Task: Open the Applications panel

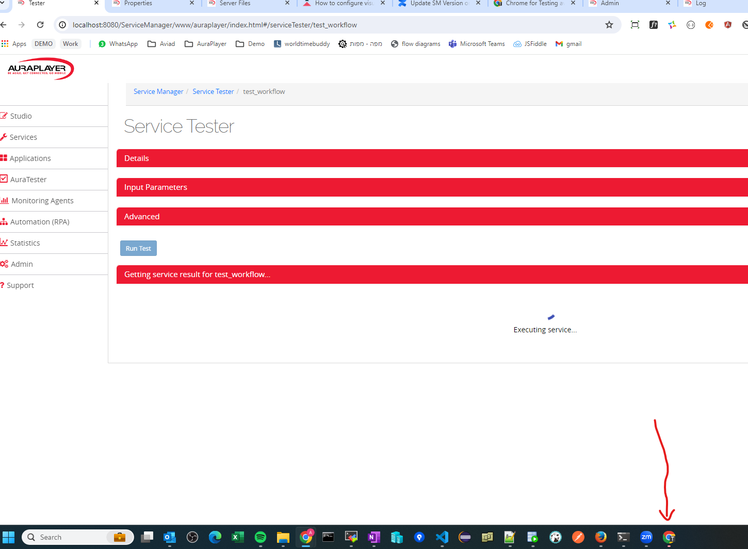Action: pos(29,158)
